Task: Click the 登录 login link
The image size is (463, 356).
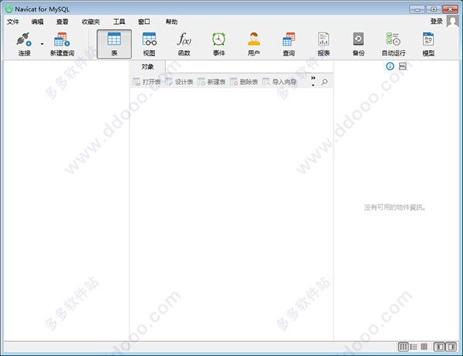Action: click(x=436, y=22)
